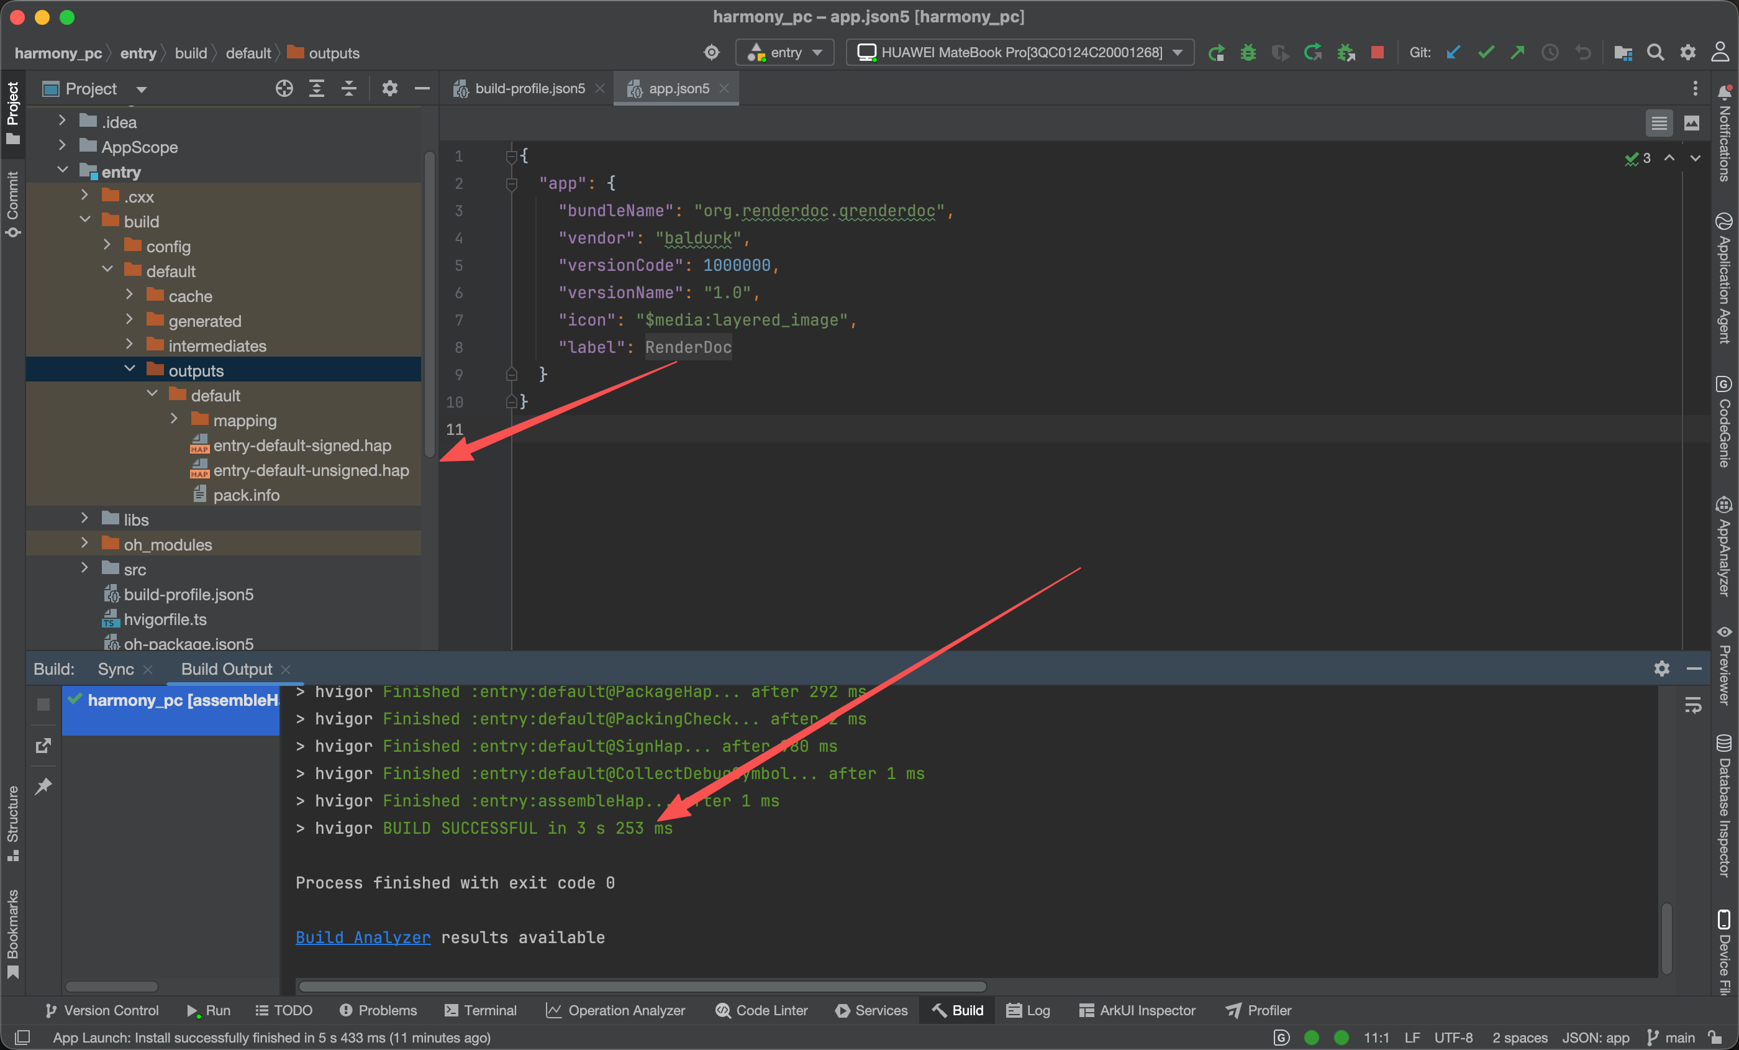Viewport: 1739px width, 1050px height.
Task: Click the 2 spaces indent status item
Action: click(1520, 1038)
